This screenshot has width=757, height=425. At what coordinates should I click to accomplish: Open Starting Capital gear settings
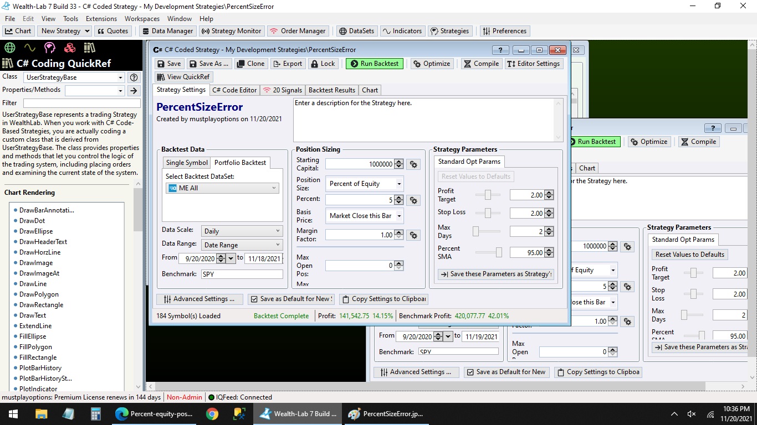point(413,164)
